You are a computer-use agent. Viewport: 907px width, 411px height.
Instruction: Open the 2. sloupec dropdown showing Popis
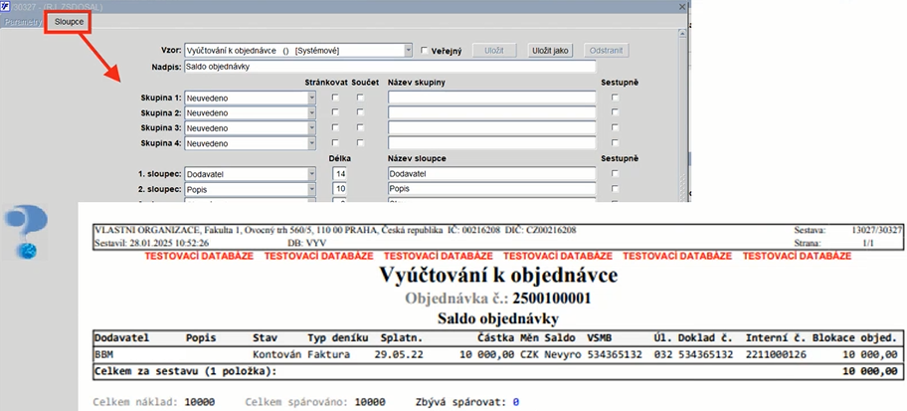[312, 189]
